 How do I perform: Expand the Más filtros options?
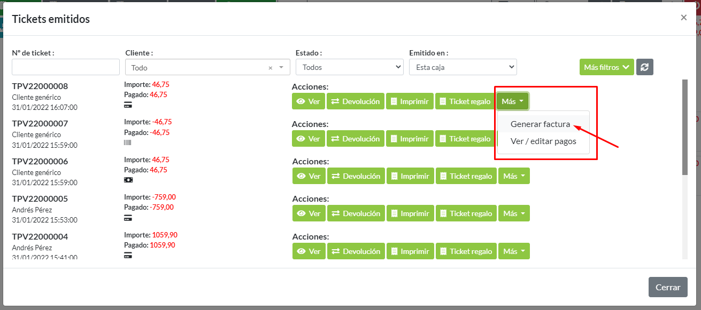point(606,67)
